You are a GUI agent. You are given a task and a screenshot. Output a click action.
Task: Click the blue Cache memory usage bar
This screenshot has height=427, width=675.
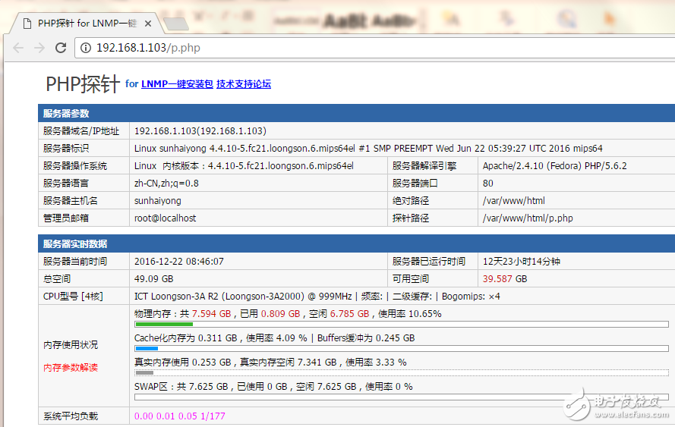coord(146,349)
